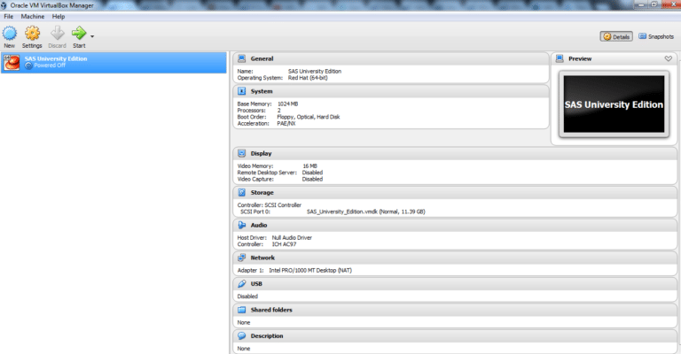
Task: Click the USB section icon
Action: coord(242,284)
